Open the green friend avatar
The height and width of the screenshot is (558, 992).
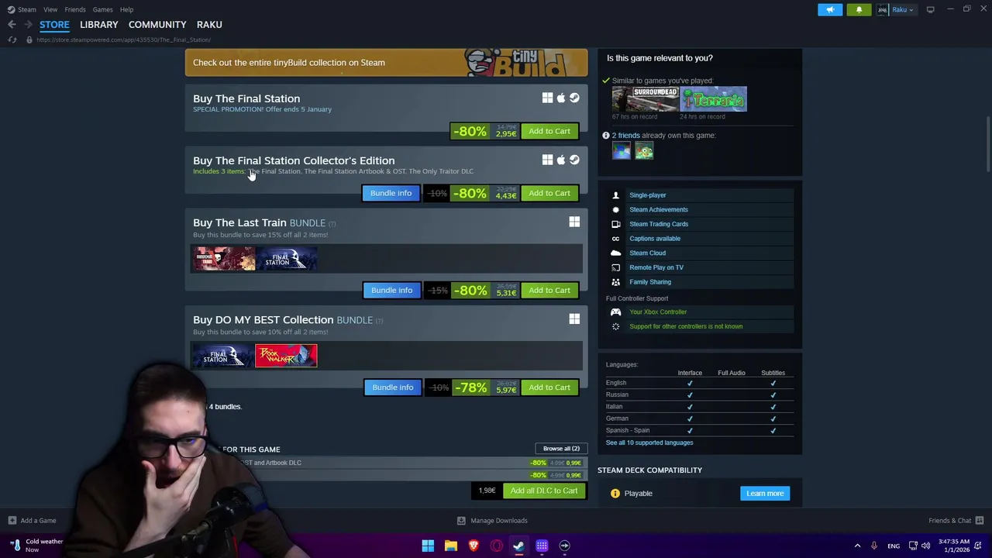pyautogui.click(x=644, y=151)
